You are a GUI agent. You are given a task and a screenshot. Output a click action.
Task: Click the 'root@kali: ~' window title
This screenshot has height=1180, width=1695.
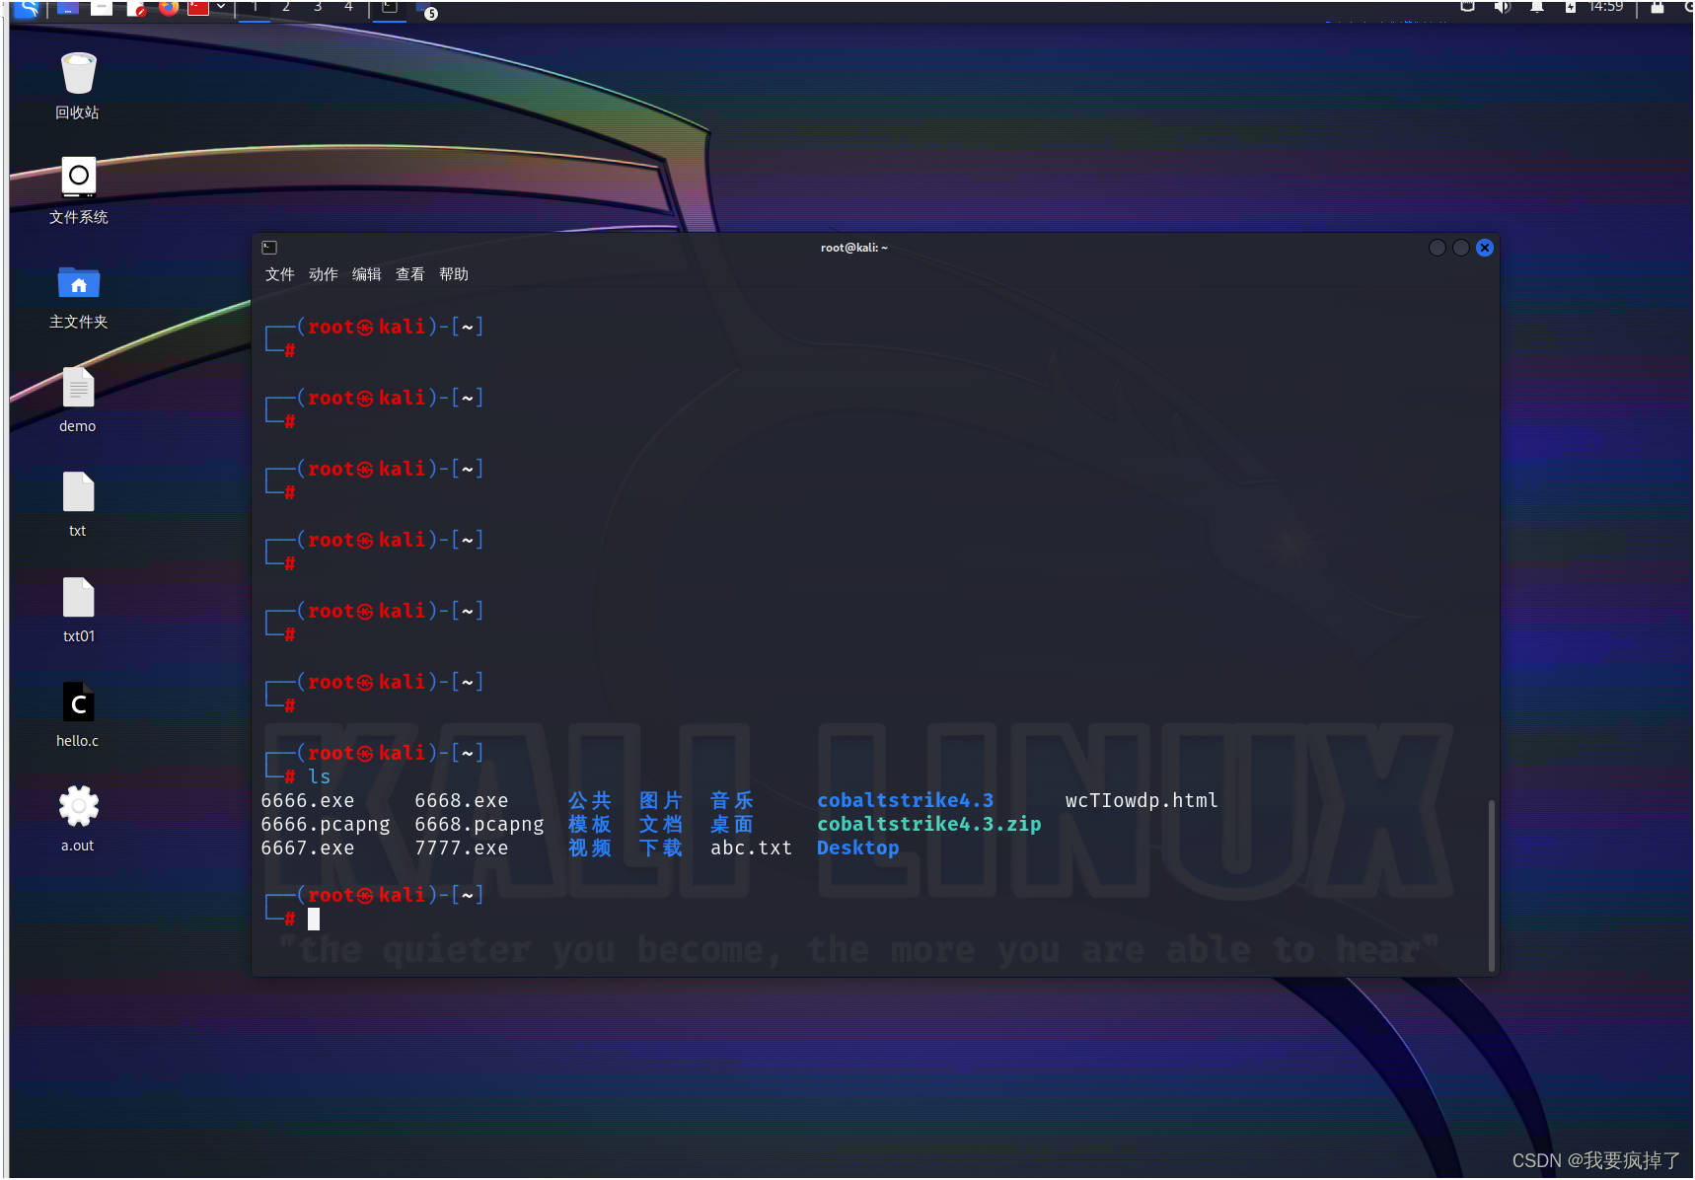pyautogui.click(x=854, y=248)
